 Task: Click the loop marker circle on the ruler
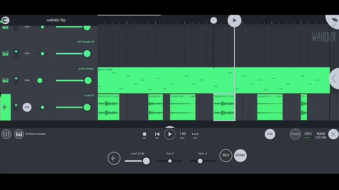coord(213,21)
